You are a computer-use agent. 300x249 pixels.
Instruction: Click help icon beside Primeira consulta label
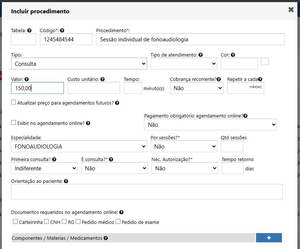(54, 159)
